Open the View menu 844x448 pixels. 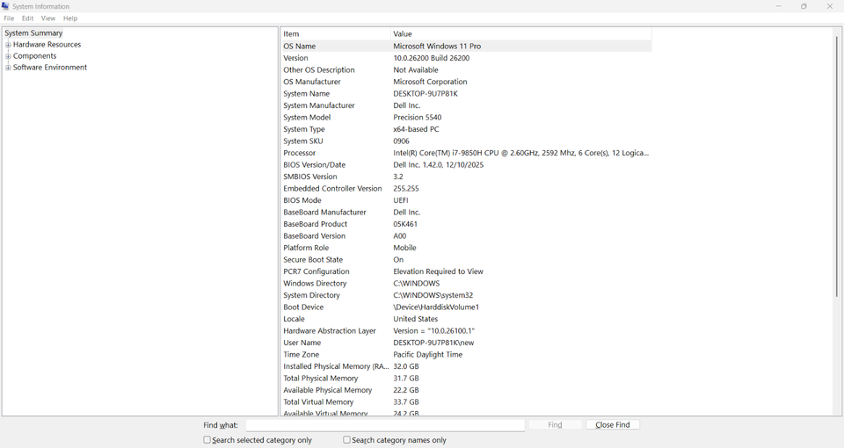tap(47, 18)
